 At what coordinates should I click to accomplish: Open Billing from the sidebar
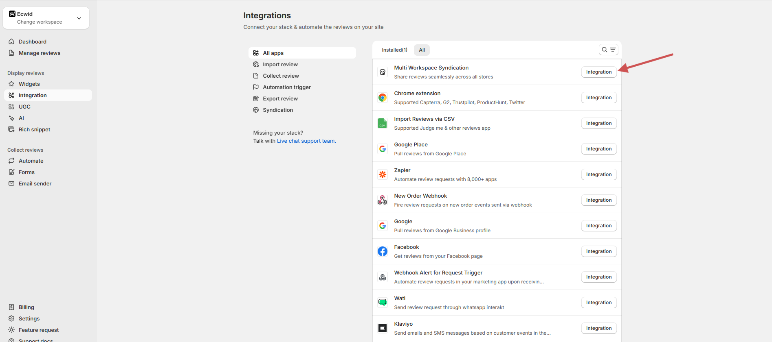coord(26,307)
